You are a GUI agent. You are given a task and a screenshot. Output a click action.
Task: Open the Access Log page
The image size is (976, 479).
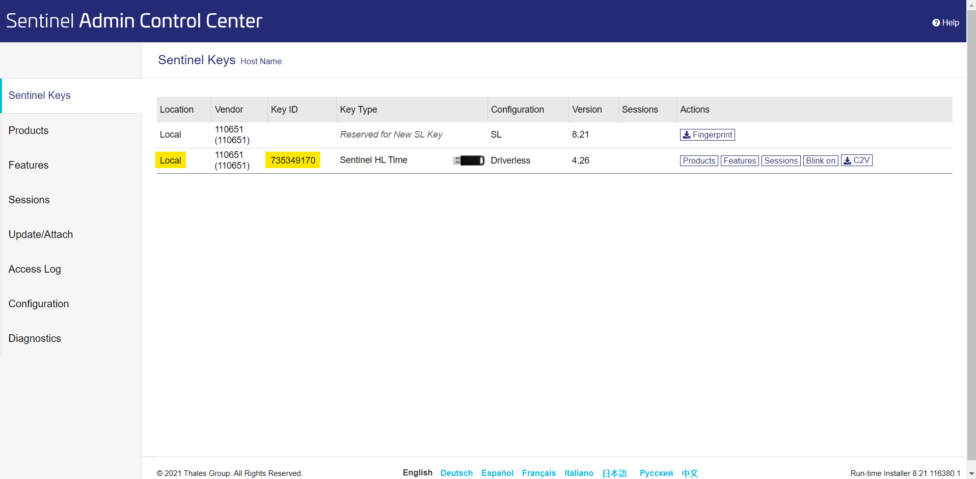click(35, 269)
